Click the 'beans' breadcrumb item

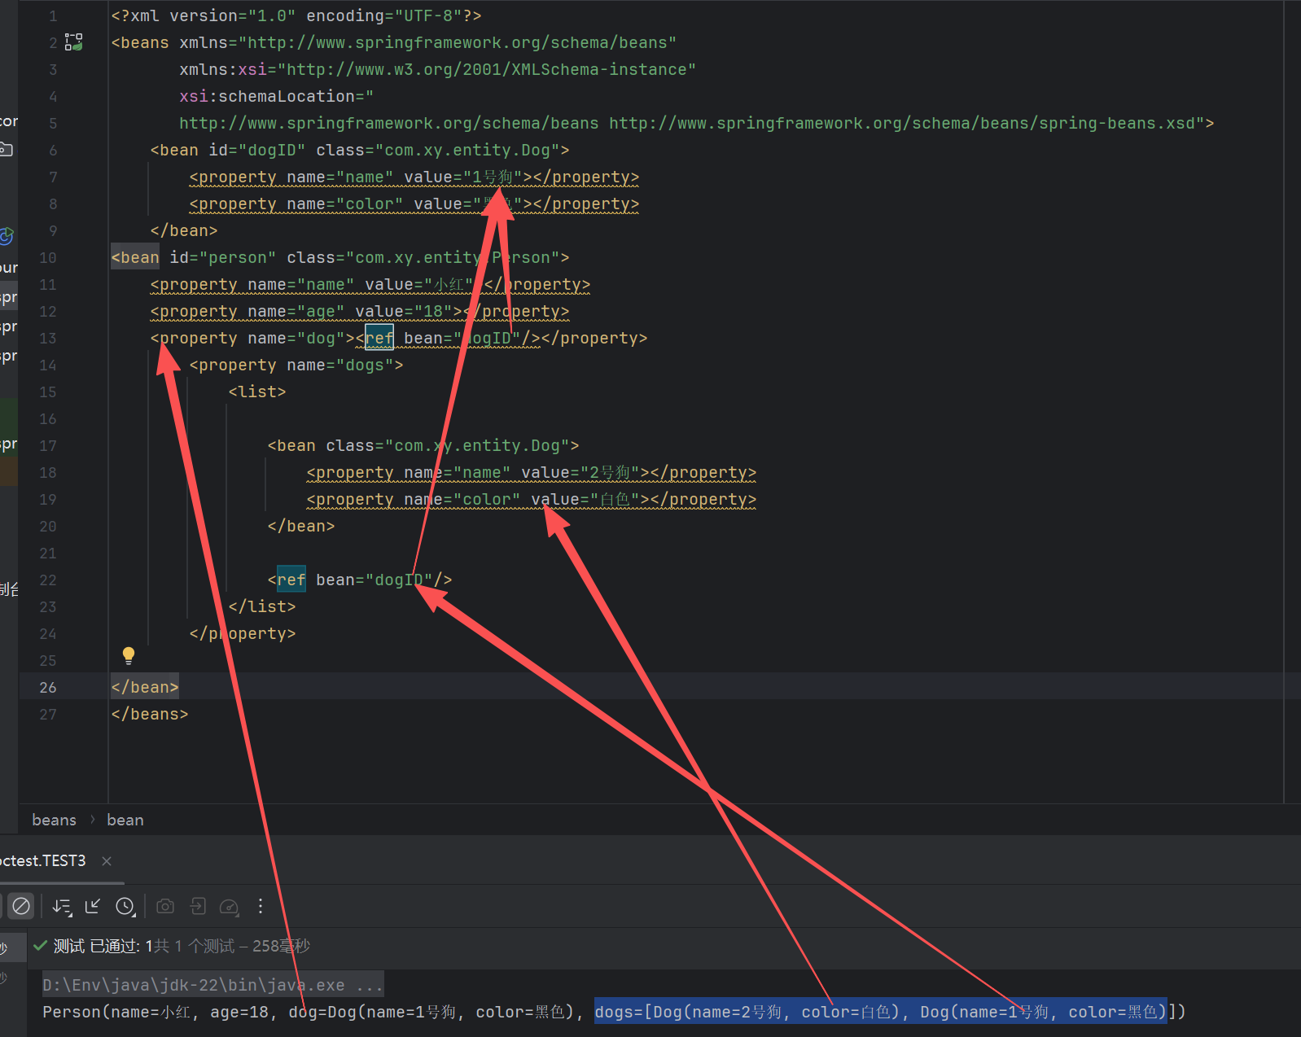point(54,820)
